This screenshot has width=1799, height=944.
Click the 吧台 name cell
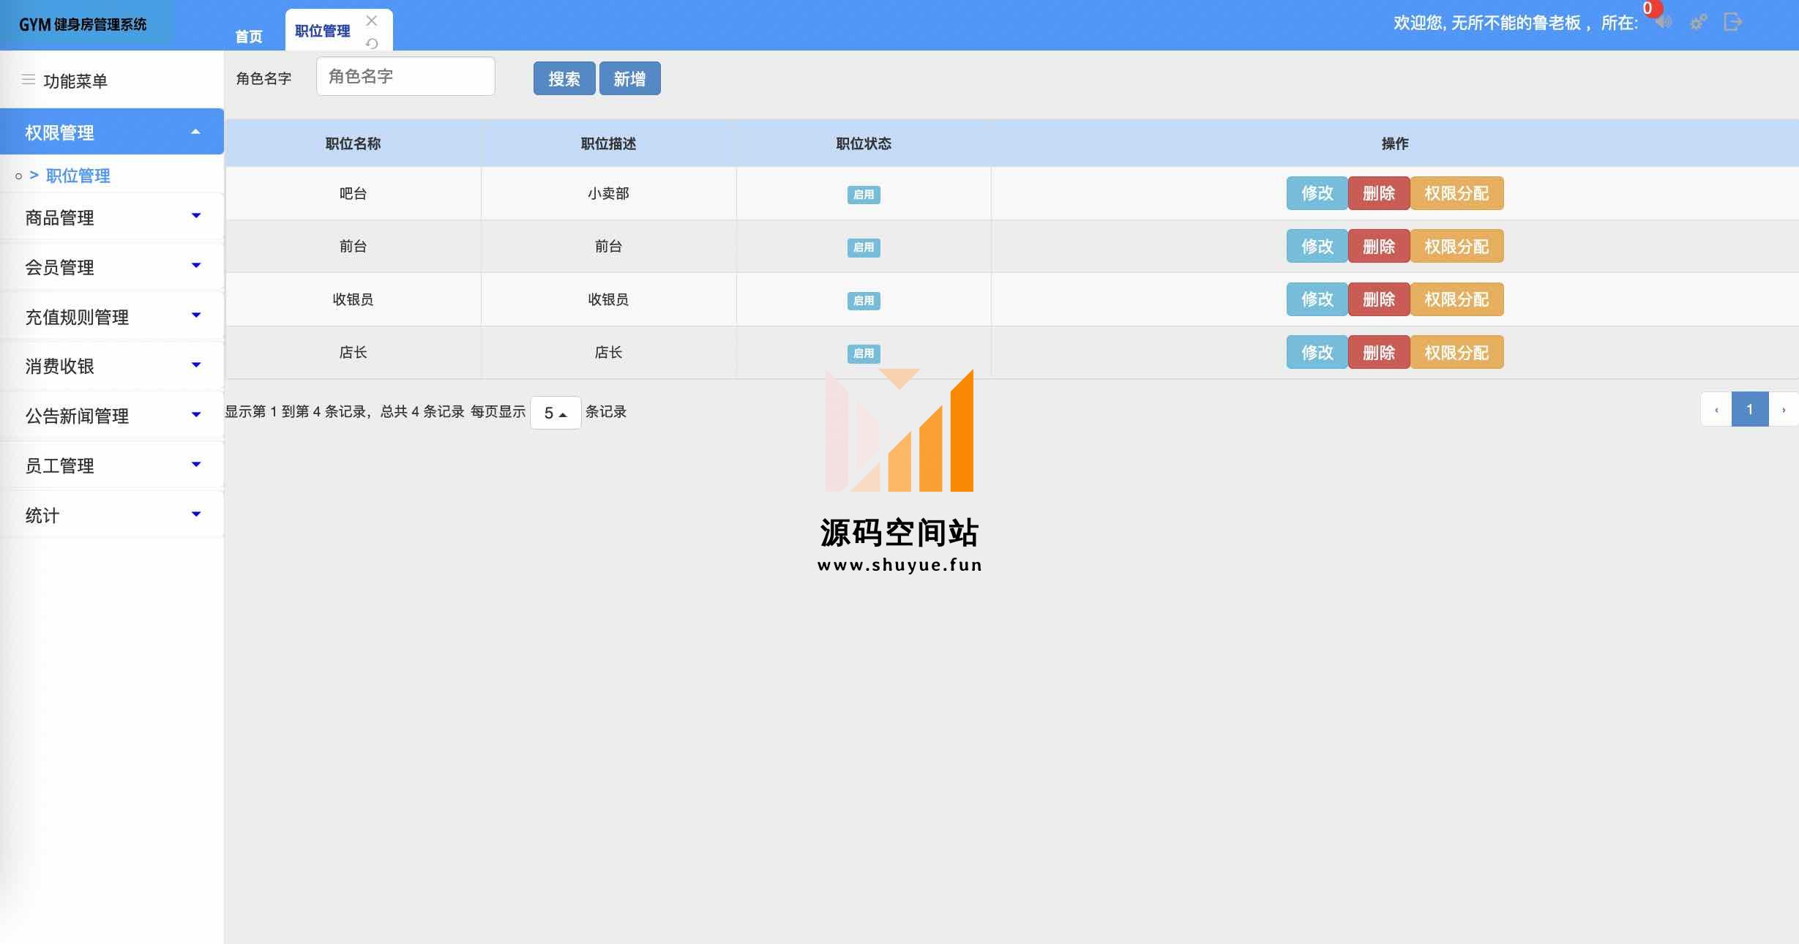(353, 193)
